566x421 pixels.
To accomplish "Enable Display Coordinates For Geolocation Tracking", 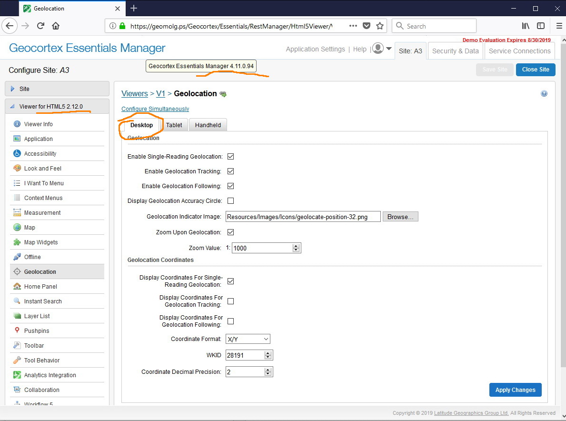I will (x=231, y=301).
